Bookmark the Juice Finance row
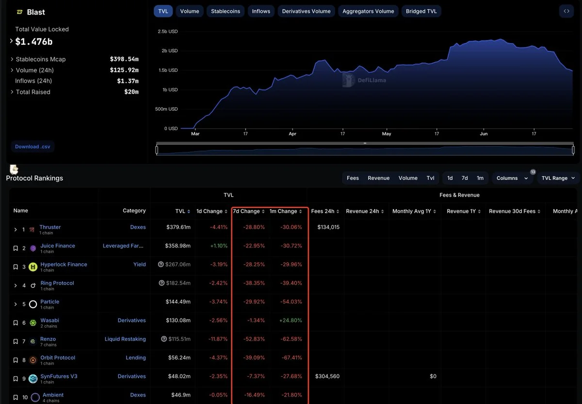This screenshot has width=582, height=404. [x=16, y=248]
